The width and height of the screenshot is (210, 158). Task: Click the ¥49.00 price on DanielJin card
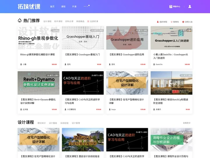click(187, 64)
